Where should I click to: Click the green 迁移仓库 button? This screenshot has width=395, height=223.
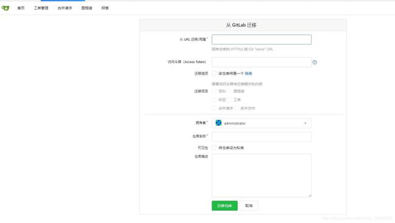224,205
